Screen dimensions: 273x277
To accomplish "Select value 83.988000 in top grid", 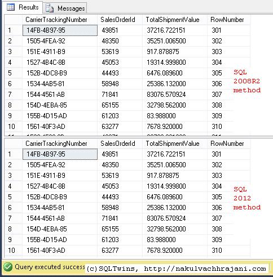I will coord(175,116).
